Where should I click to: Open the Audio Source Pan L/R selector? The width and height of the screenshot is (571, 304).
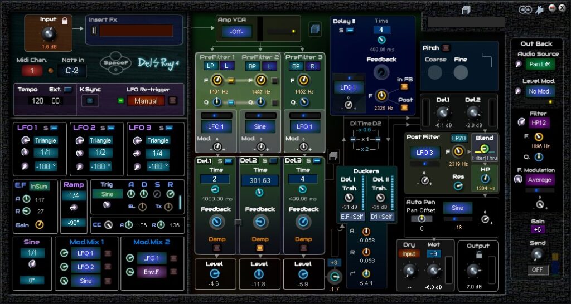coord(539,64)
